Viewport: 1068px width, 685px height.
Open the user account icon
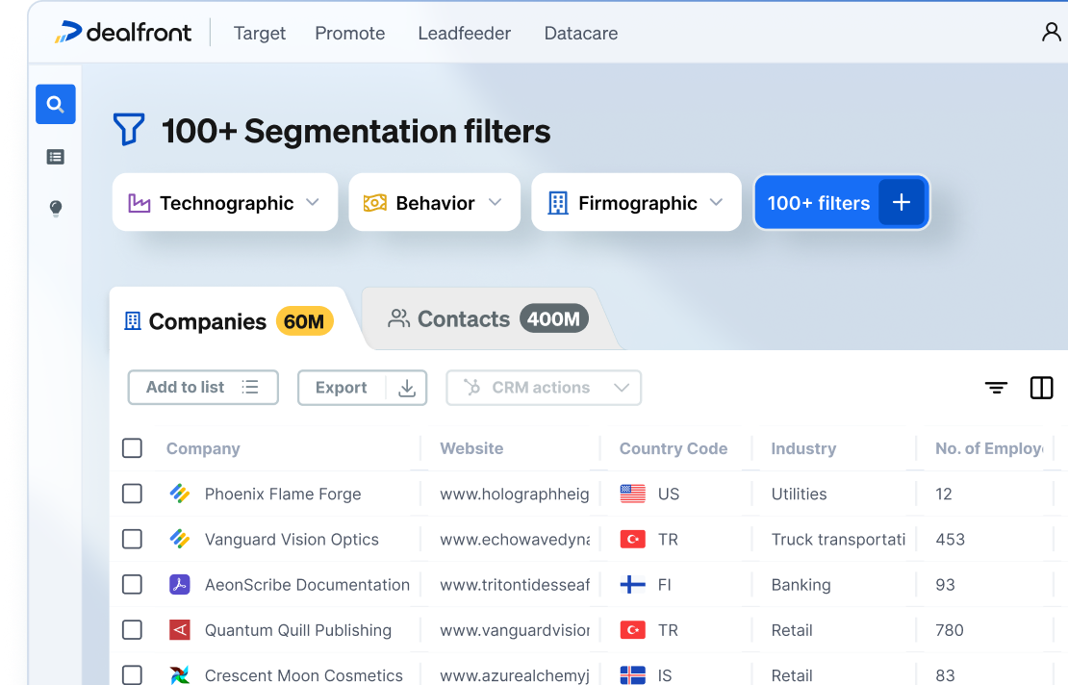[x=1051, y=32]
